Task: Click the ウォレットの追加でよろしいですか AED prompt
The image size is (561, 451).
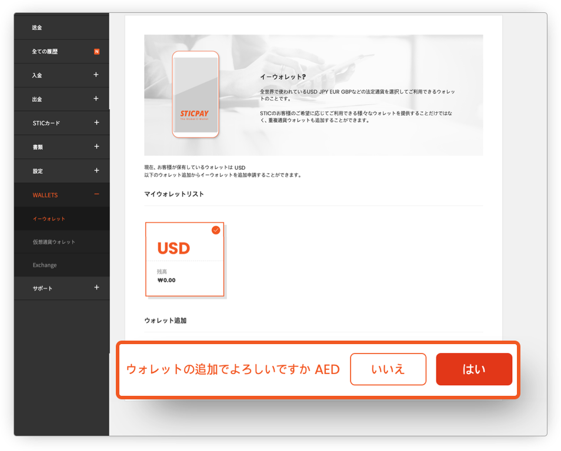Action: 233,369
